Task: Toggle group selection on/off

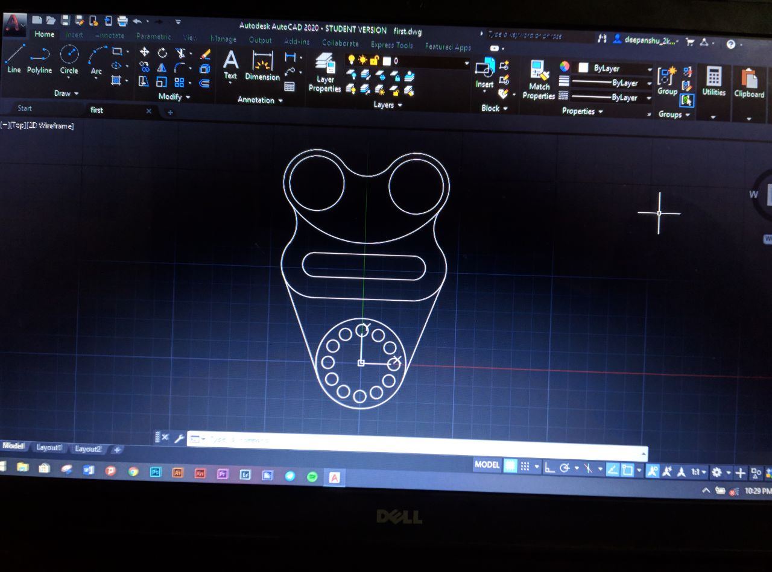Action: [687, 101]
